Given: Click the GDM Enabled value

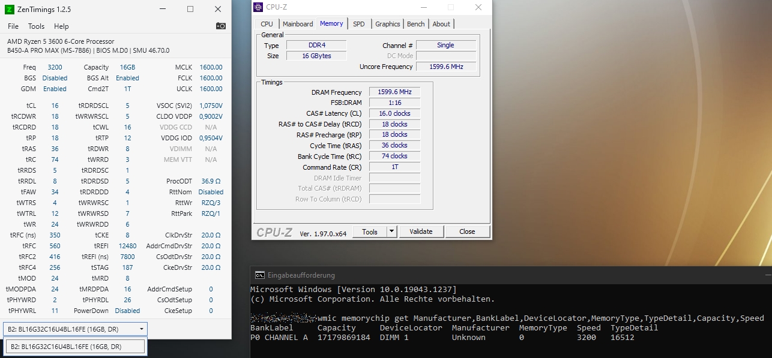Looking at the screenshot, I should 55,89.
